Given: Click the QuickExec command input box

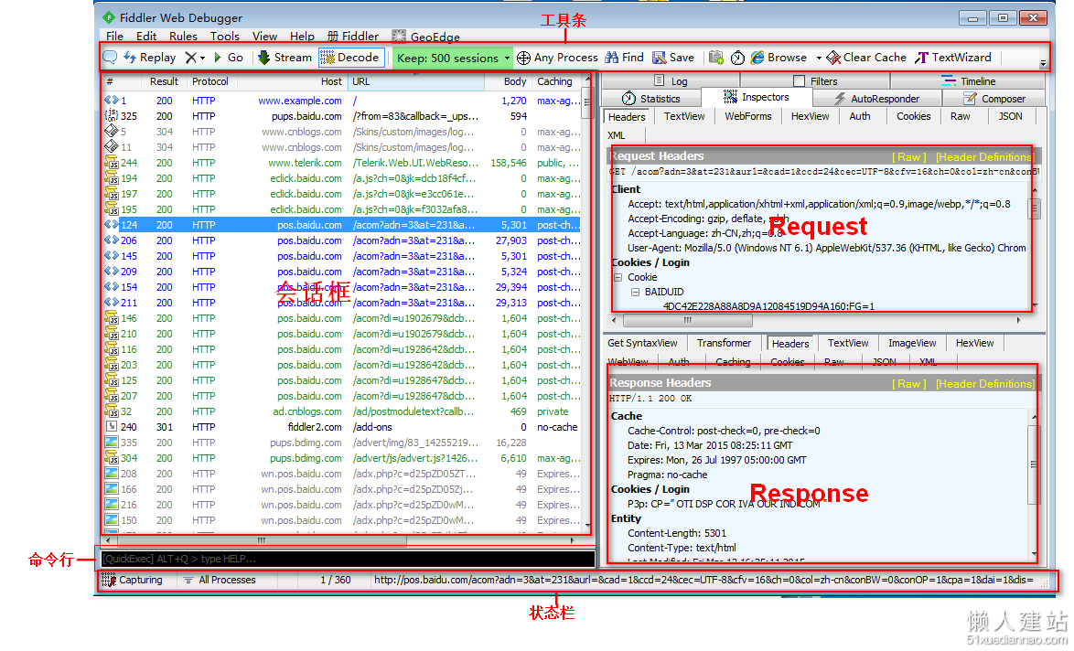Looking at the screenshot, I should [348, 560].
